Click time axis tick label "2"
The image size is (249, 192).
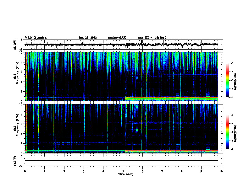[64, 171]
